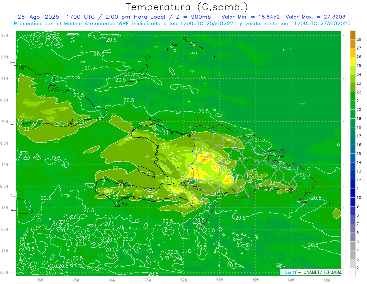Click the "18N" latitude axis label
Image resolution: width=367 pixels, height=284 pixels.
click(5, 208)
